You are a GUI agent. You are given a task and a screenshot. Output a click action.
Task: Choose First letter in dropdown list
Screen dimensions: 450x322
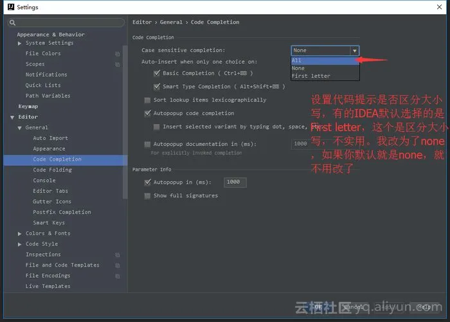pyautogui.click(x=325, y=76)
